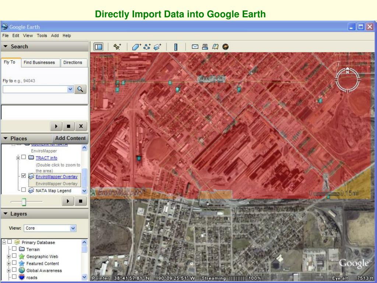
Task: Click the TRACT info folder icon
Action: click(31, 158)
